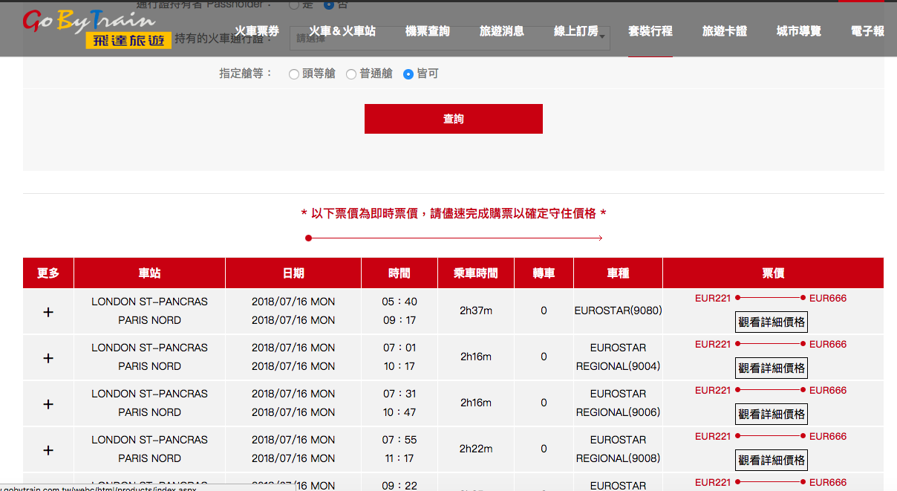Click the 05:40 departure time
897x491 pixels.
tap(399, 302)
